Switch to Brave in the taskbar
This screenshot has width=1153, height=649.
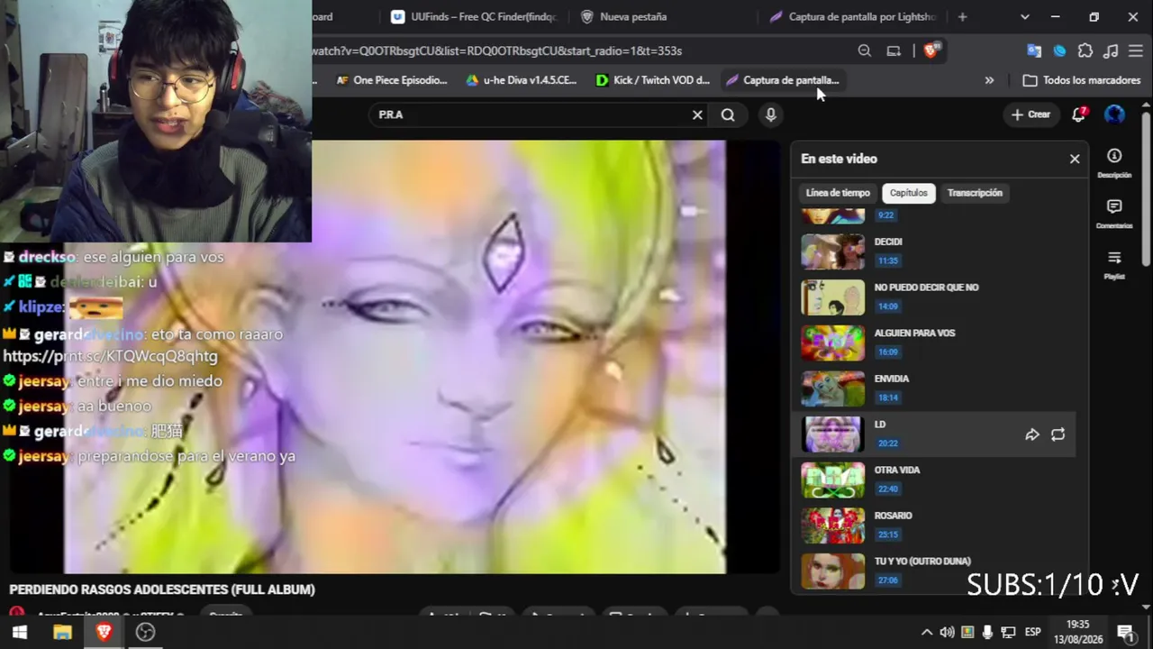[104, 633]
